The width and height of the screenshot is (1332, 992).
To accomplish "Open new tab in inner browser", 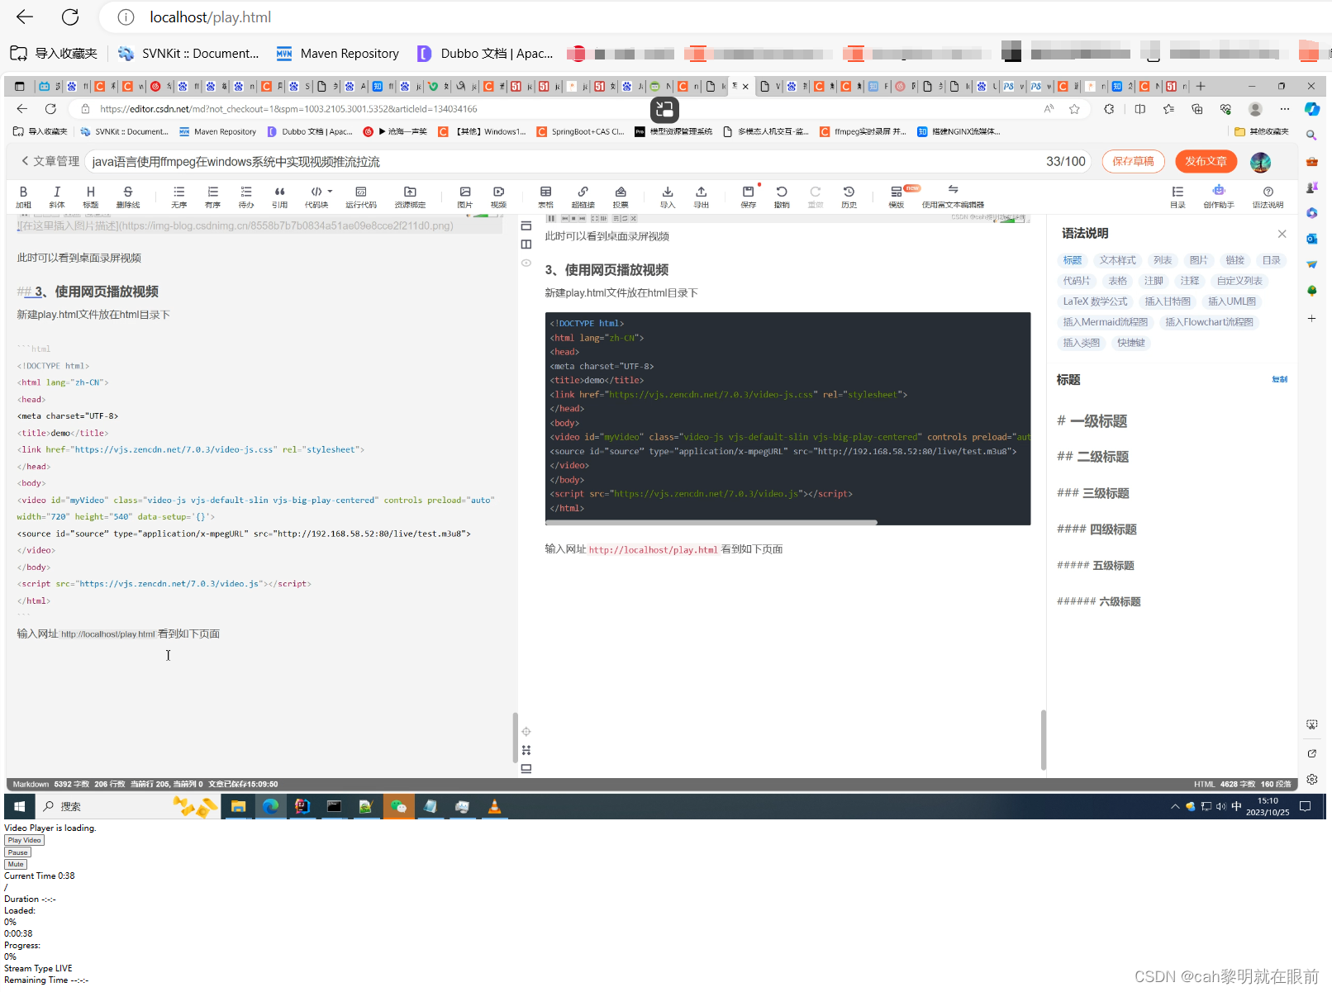I will pyautogui.click(x=1201, y=86).
